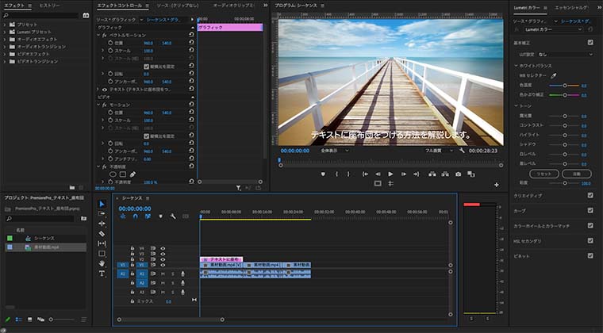Select the 素材動画.mp4 item in Project panel
The width and height of the screenshot is (603, 333).
point(45,247)
